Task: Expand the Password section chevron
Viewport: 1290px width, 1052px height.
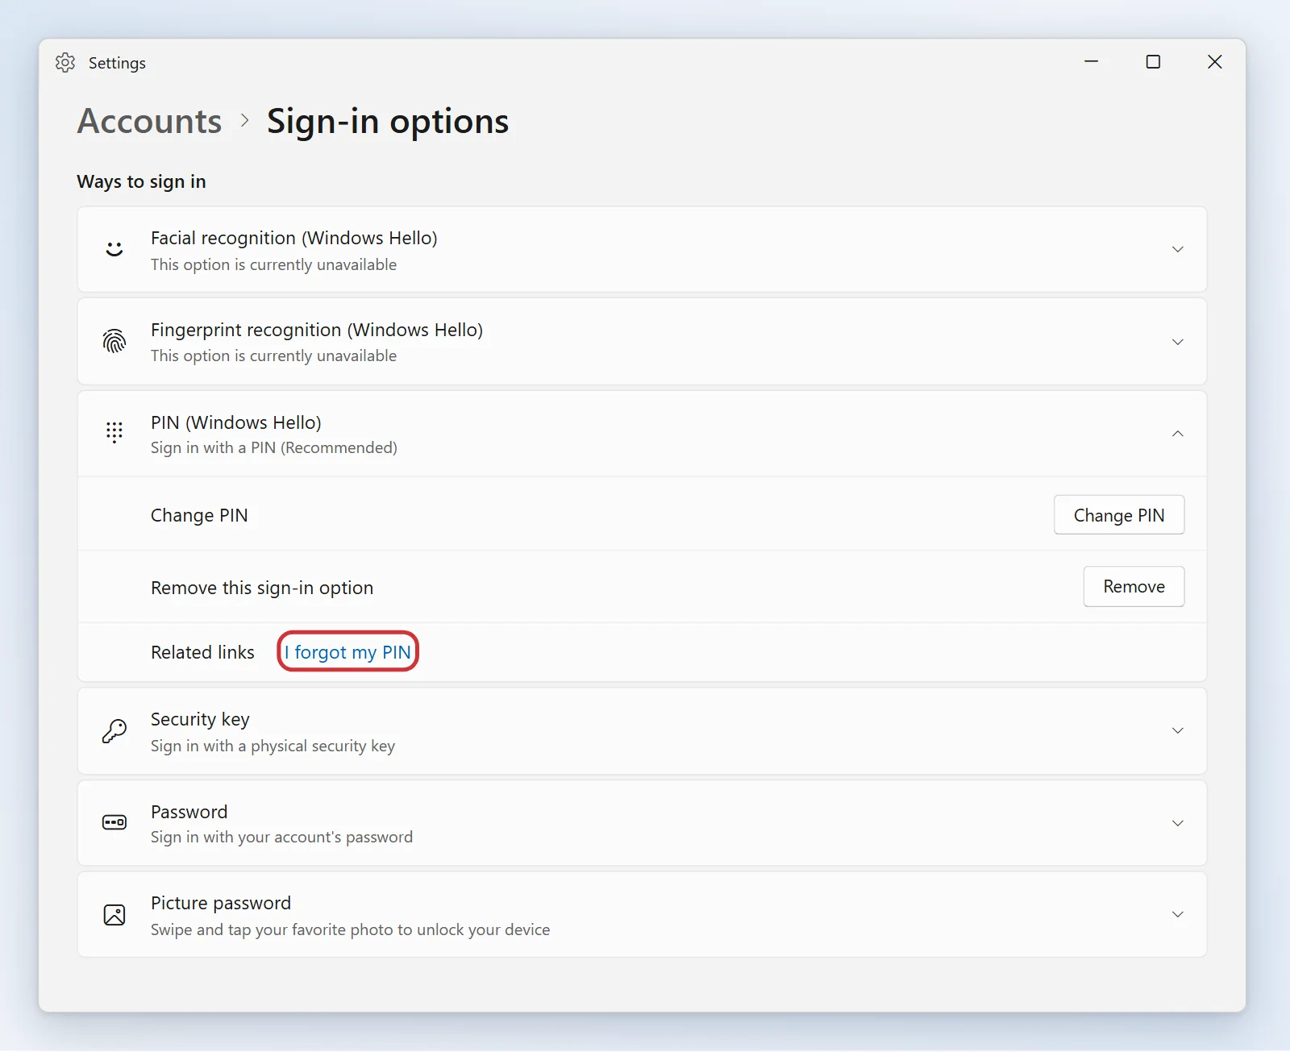Action: (1178, 823)
